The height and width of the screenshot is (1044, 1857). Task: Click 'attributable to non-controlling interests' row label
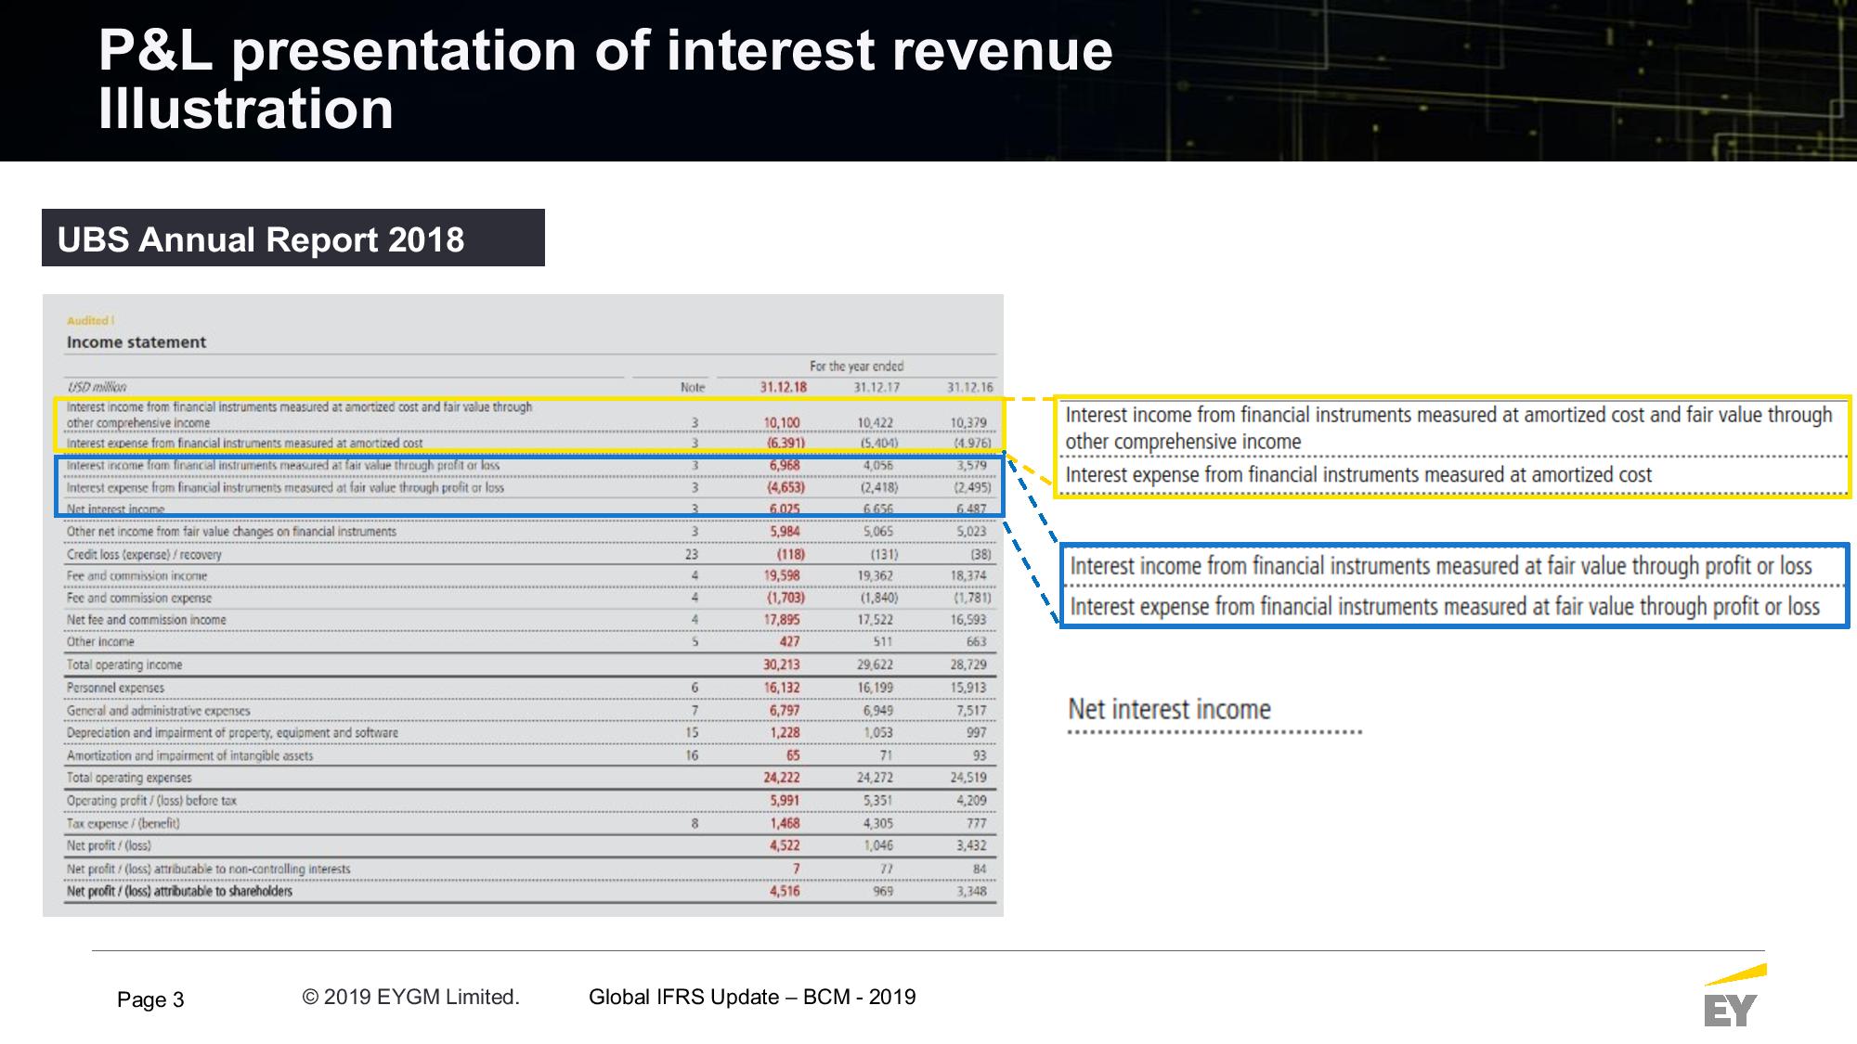[208, 870]
